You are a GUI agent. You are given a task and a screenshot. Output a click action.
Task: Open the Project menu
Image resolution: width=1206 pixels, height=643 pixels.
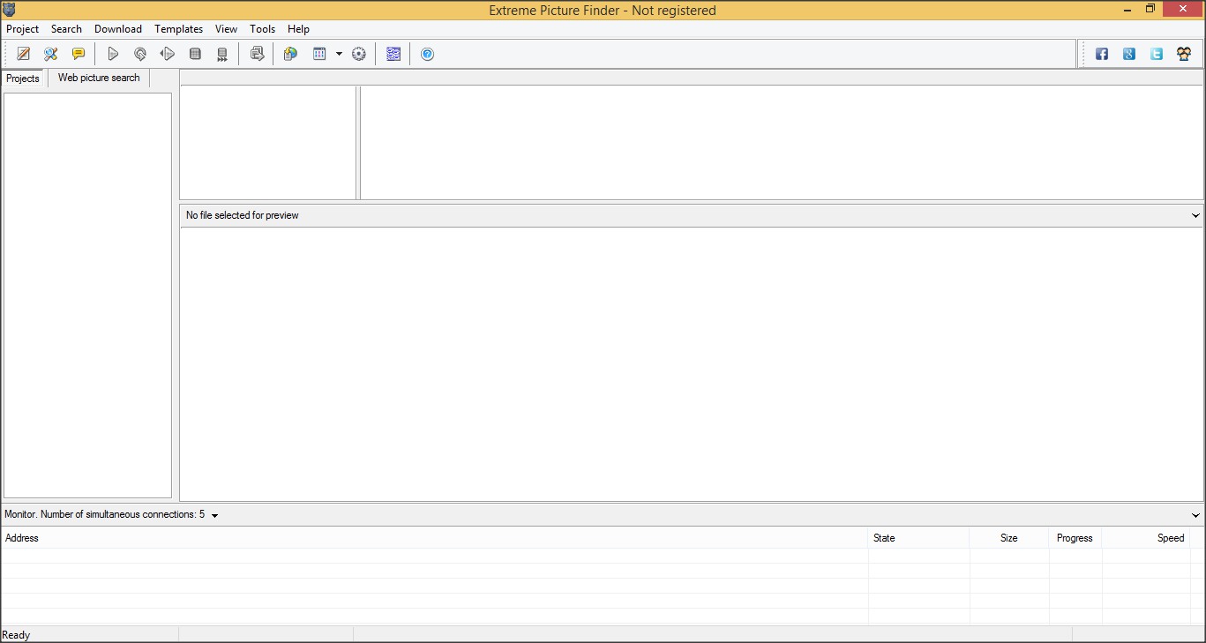click(x=23, y=29)
